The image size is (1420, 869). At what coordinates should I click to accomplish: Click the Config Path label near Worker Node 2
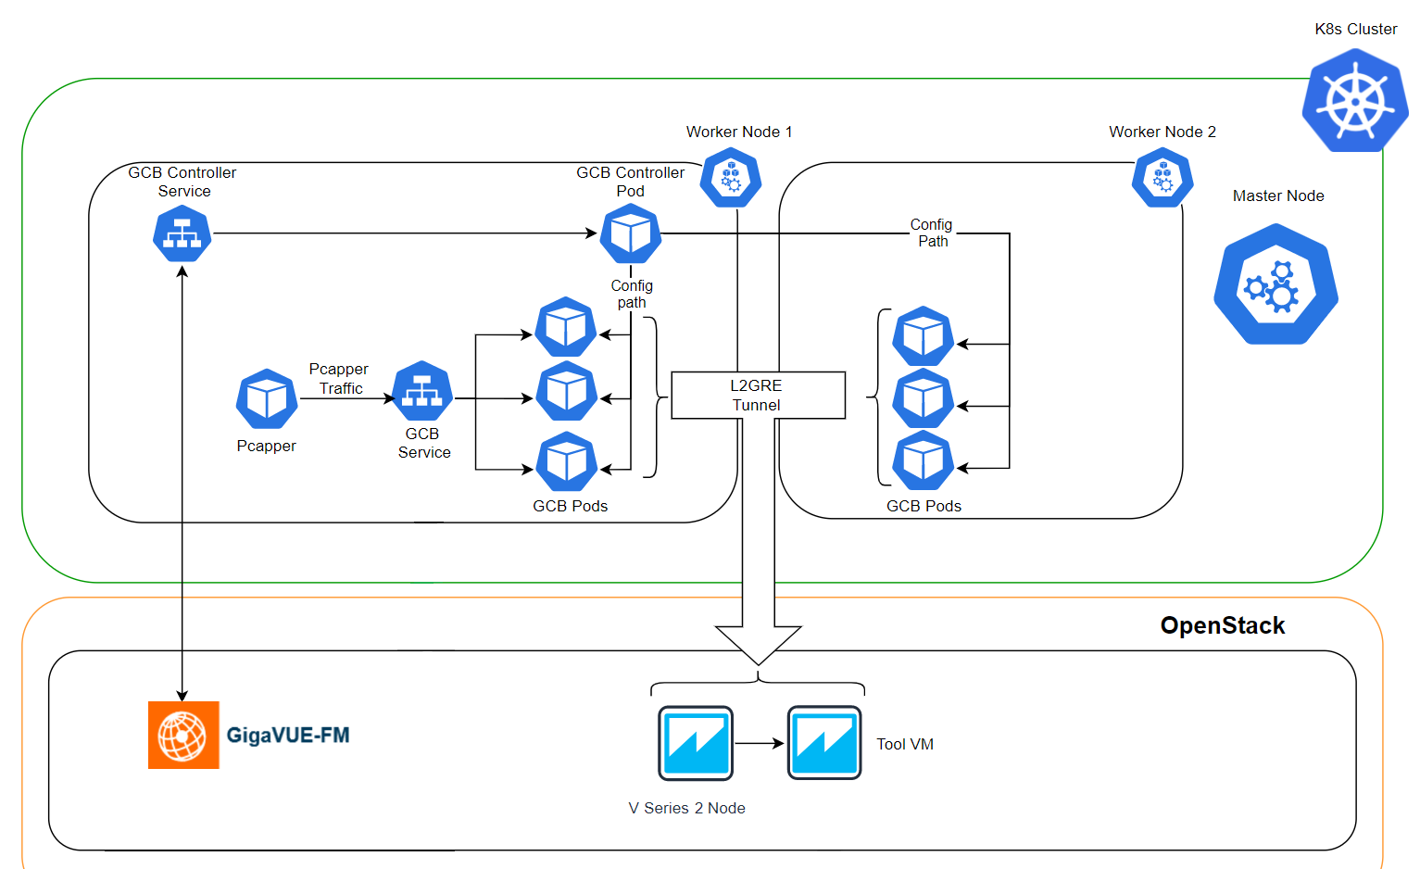click(x=932, y=233)
